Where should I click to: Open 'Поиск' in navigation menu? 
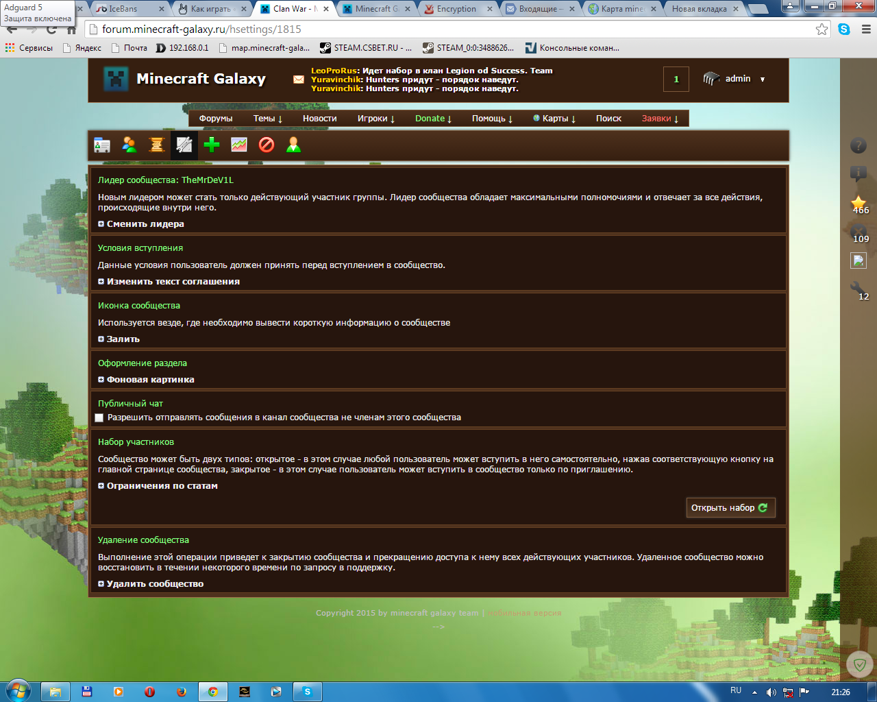coord(608,119)
